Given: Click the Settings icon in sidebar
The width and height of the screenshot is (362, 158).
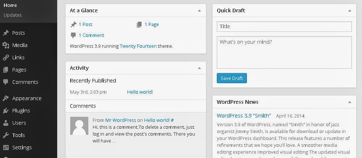Looking at the screenshot, I should point(6,148).
